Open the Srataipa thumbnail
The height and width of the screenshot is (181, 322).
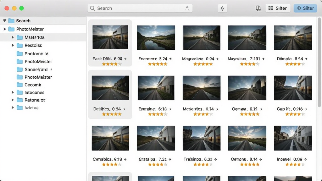(156, 138)
